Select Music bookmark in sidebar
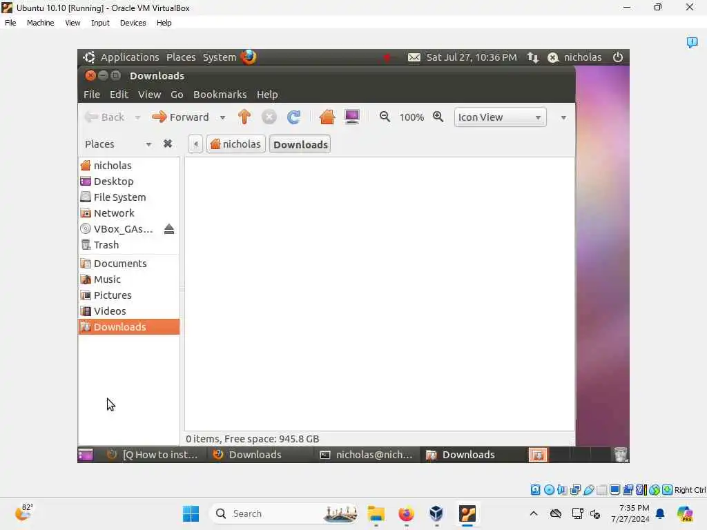Viewport: 707px width, 530px height. point(129,279)
